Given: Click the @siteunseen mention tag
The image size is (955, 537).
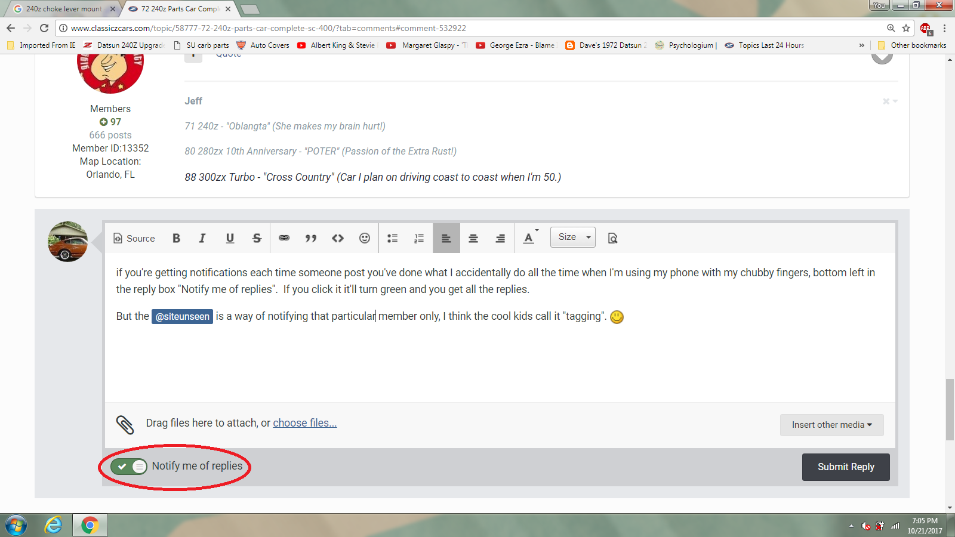Looking at the screenshot, I should pos(182,316).
